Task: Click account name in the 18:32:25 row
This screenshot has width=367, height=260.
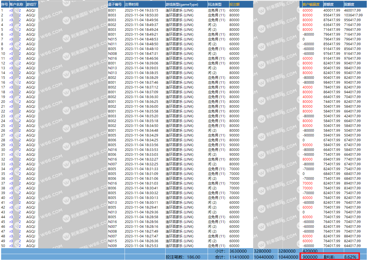Action: [x=15, y=164]
